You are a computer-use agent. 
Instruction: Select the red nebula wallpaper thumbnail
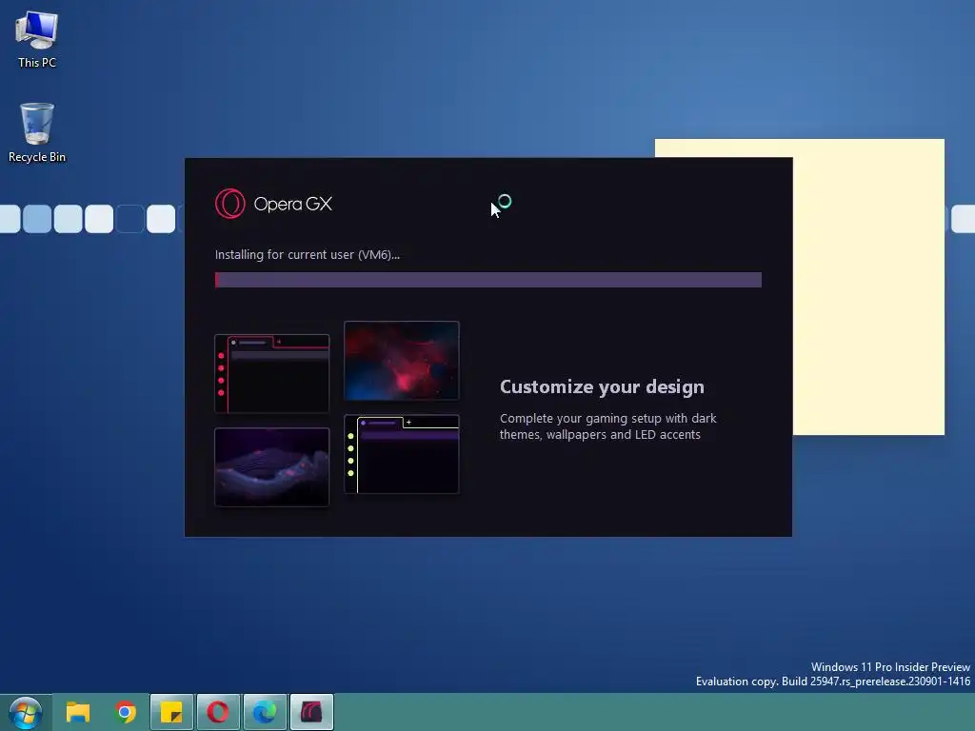coord(402,361)
